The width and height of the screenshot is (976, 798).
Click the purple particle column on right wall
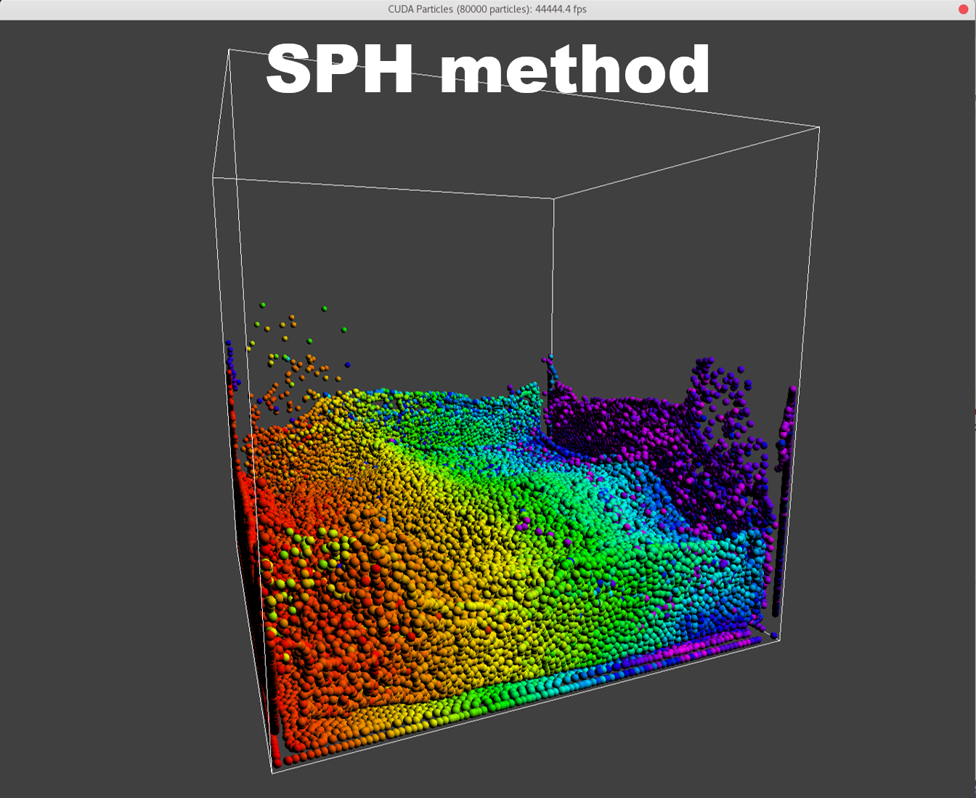tap(786, 436)
